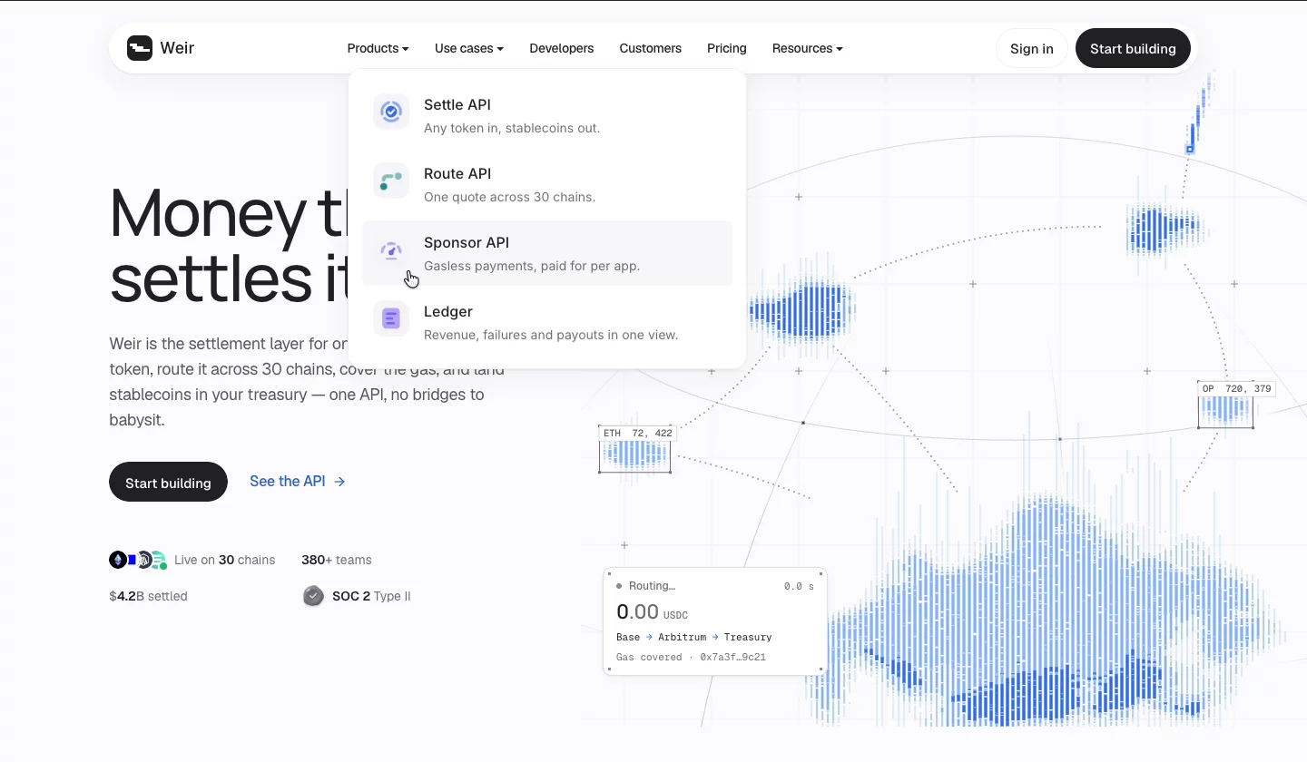
Task: Open the Use cases dropdown
Action: coord(469,48)
